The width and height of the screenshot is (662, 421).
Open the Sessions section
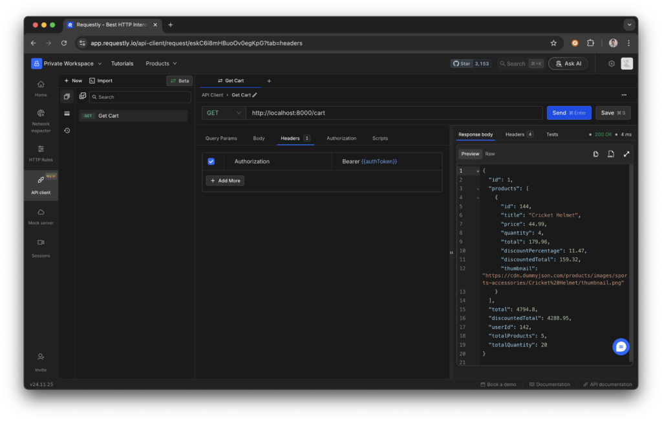click(x=41, y=248)
